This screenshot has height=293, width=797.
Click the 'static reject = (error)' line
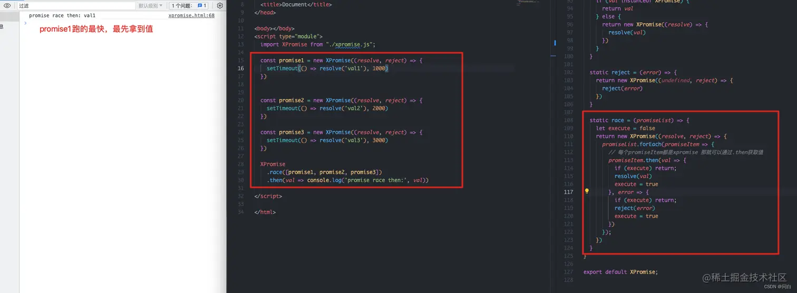tap(633, 72)
